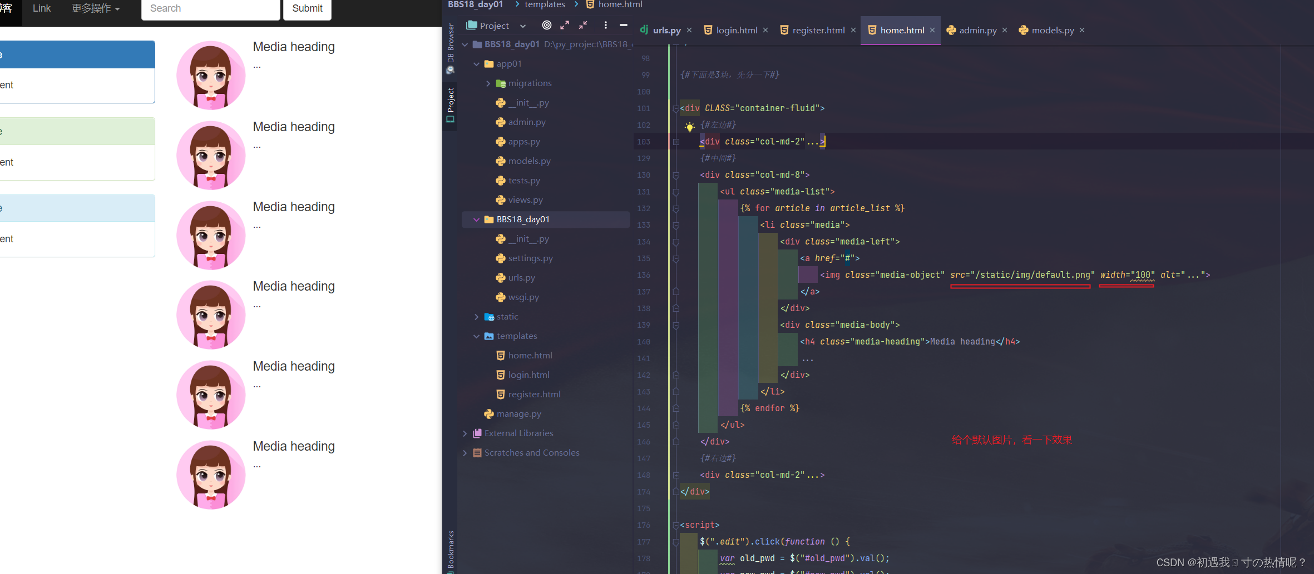Select login.html under templates folder

tap(528, 375)
